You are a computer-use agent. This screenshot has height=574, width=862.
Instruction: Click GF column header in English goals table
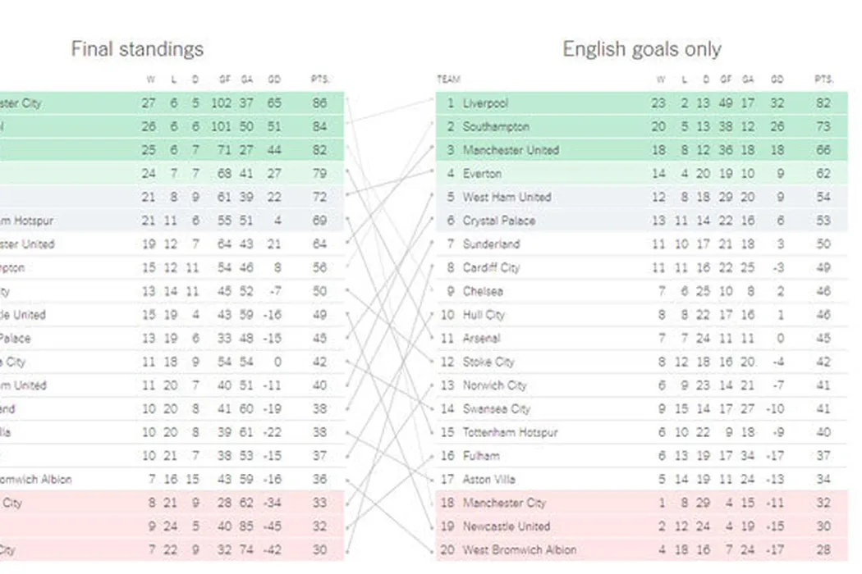(x=725, y=80)
